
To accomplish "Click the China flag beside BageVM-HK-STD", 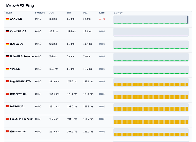I will 7,81.
